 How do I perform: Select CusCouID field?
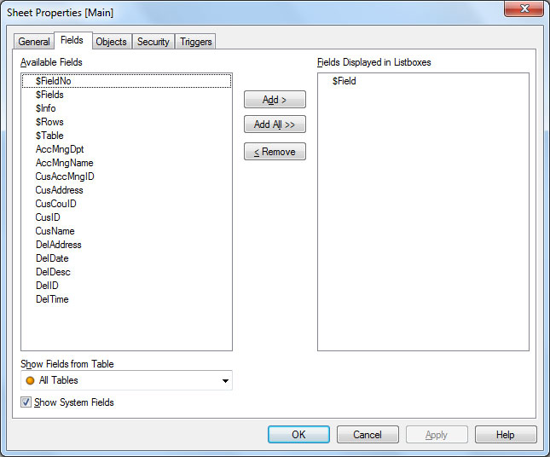[x=126, y=204]
